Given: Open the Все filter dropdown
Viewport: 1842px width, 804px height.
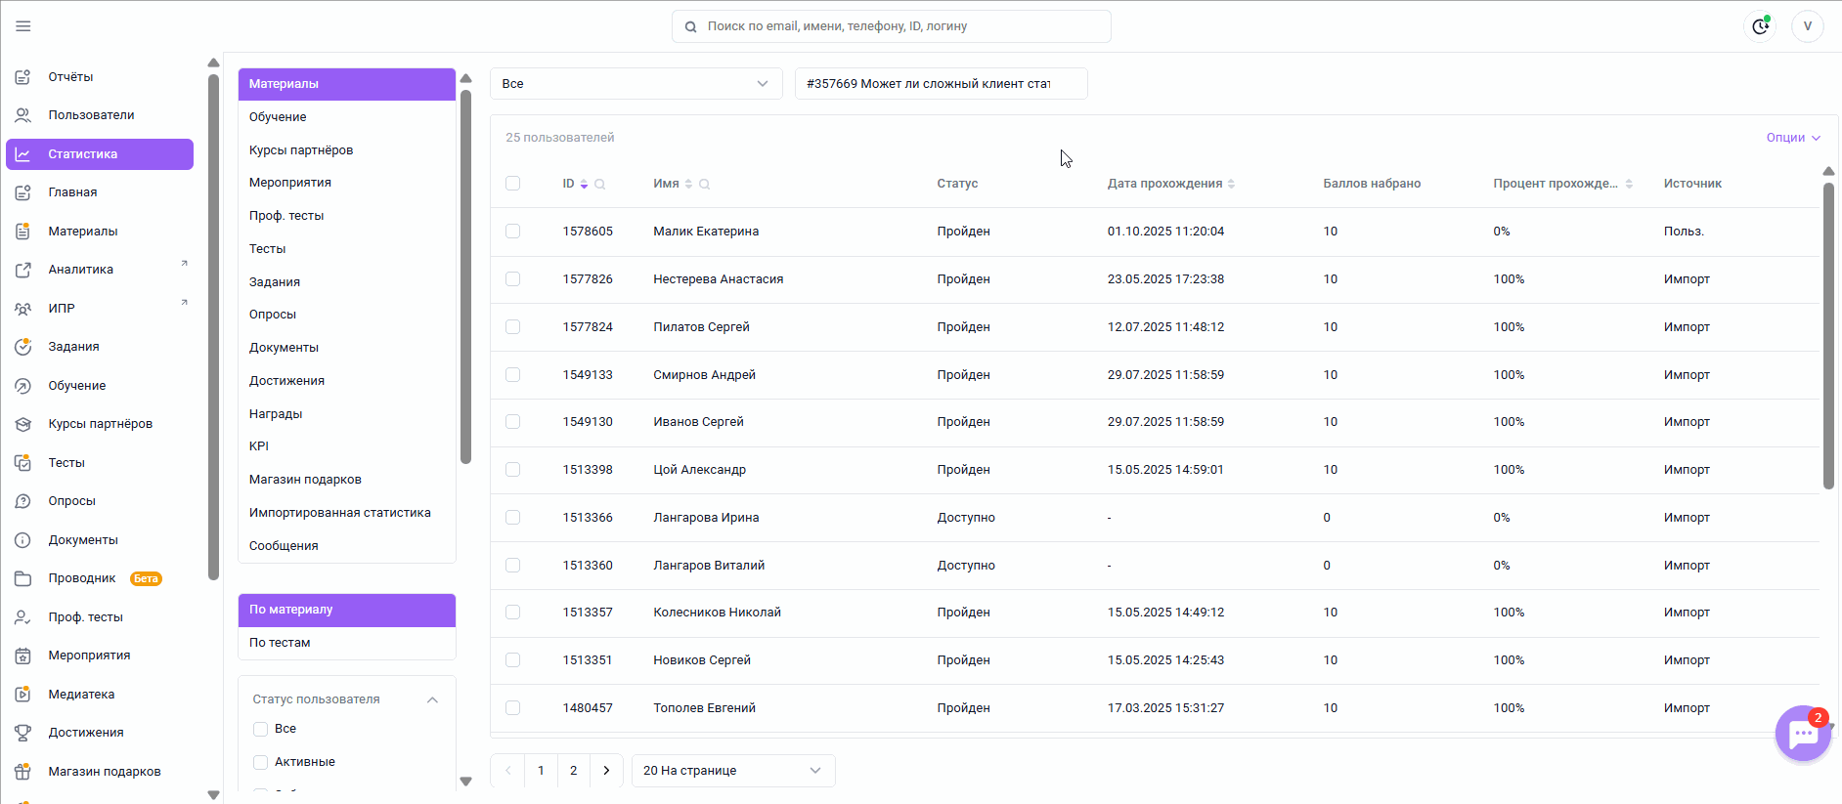Looking at the screenshot, I should point(636,84).
